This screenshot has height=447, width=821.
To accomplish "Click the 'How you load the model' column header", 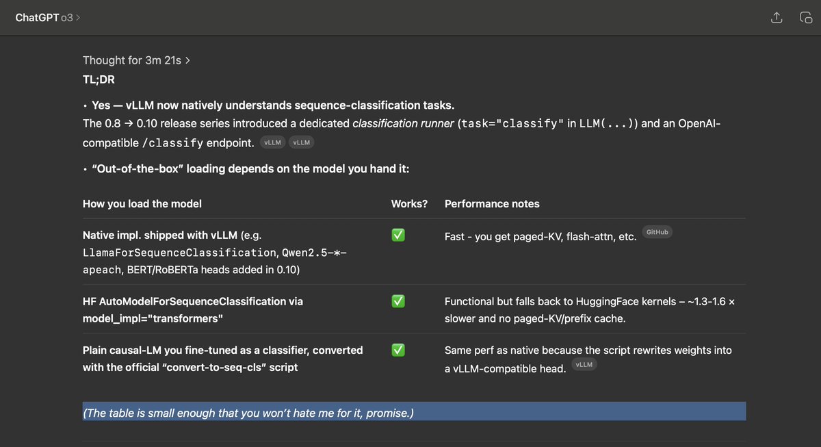I will point(142,204).
